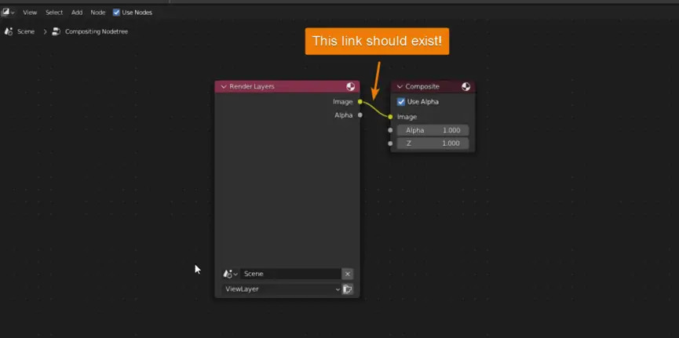Click the Composite Image input socket
Viewport: 679px width, 338px height.
pos(390,117)
